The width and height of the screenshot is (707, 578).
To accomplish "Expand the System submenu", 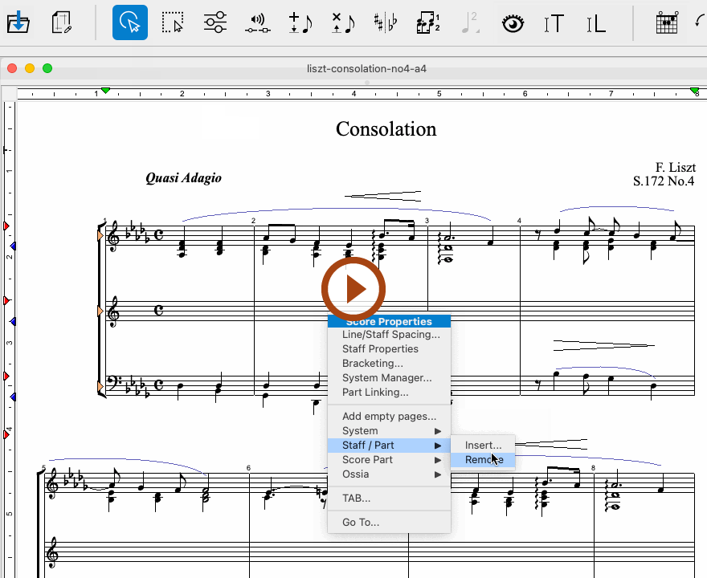I will [x=389, y=430].
